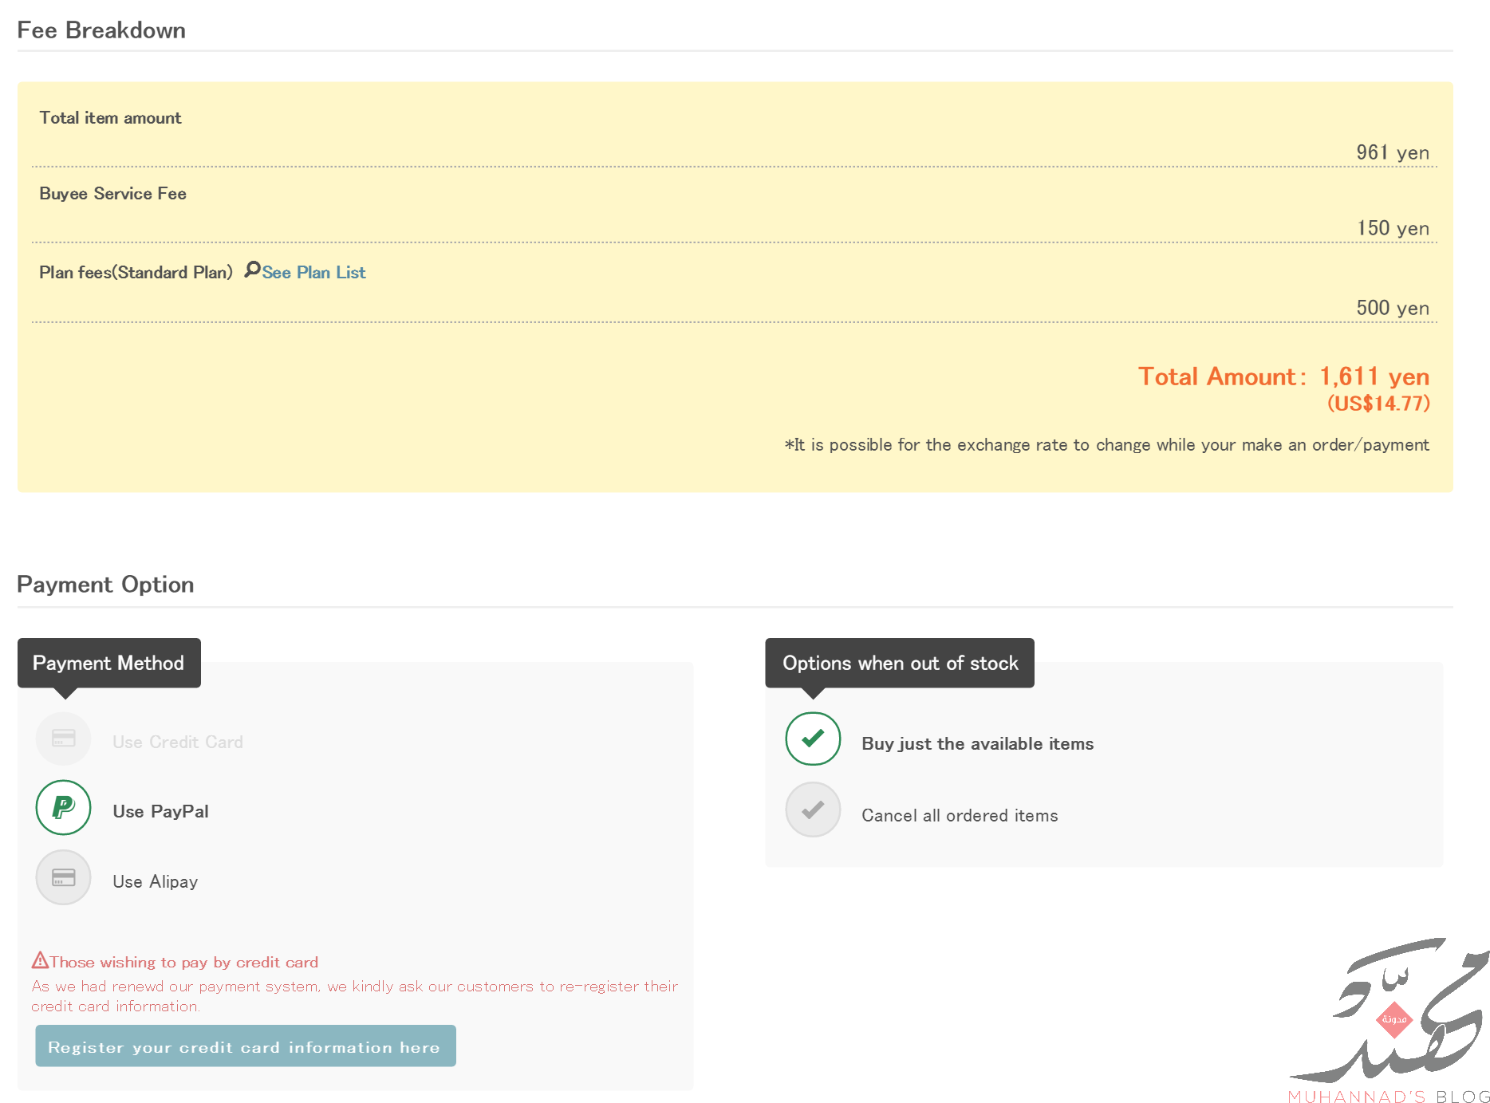Click the red warning triangle icon

pyautogui.click(x=40, y=960)
